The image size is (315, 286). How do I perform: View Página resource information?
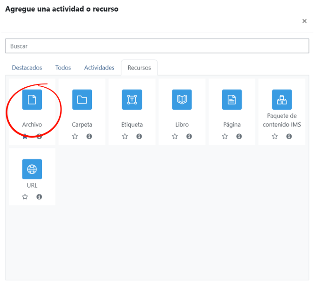[x=239, y=136]
